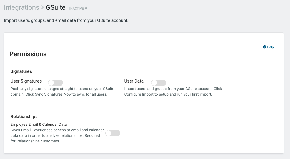Enable the User Signatures toggle
Screen dimensions: 290x159
(x=56, y=83)
